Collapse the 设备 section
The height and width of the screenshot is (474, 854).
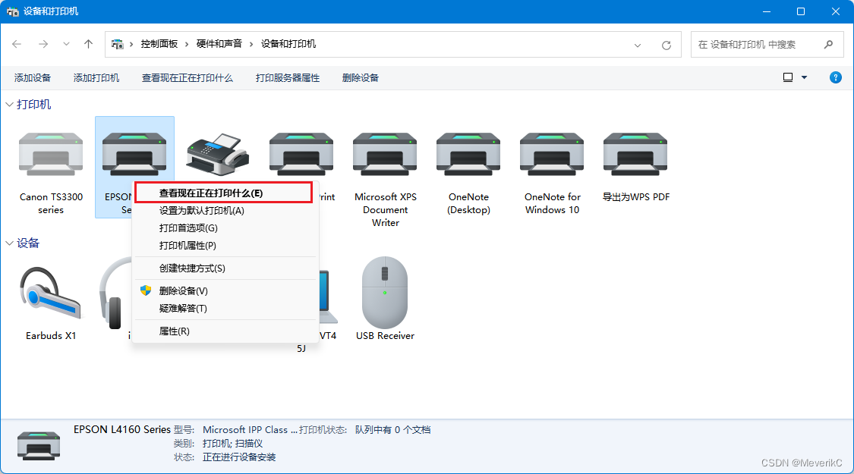click(9, 243)
